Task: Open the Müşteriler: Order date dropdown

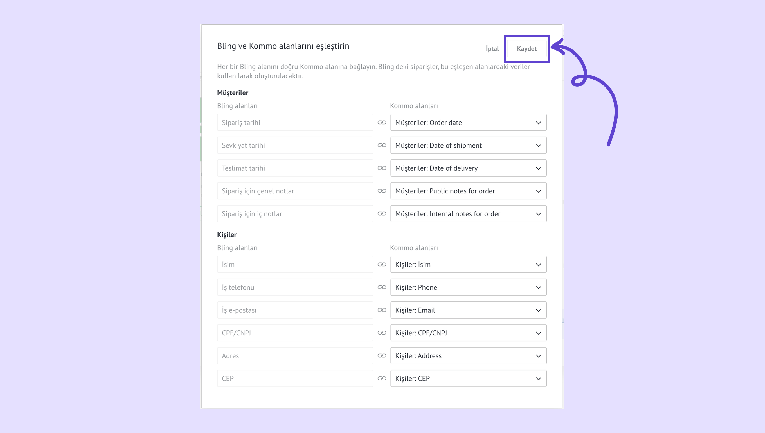Action: [x=468, y=123]
